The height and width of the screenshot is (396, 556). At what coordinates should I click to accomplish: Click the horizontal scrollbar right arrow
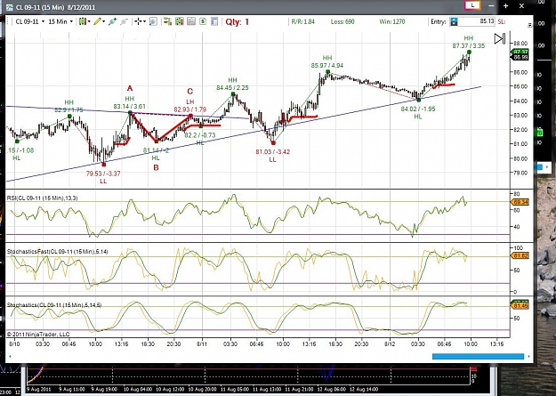pos(528,356)
